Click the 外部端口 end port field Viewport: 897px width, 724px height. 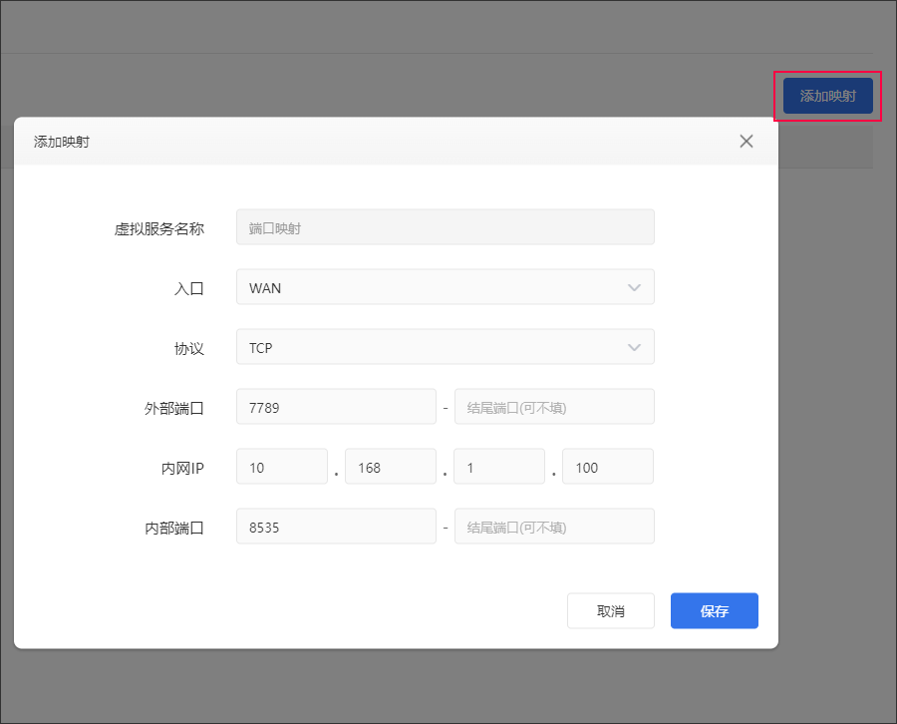[554, 407]
